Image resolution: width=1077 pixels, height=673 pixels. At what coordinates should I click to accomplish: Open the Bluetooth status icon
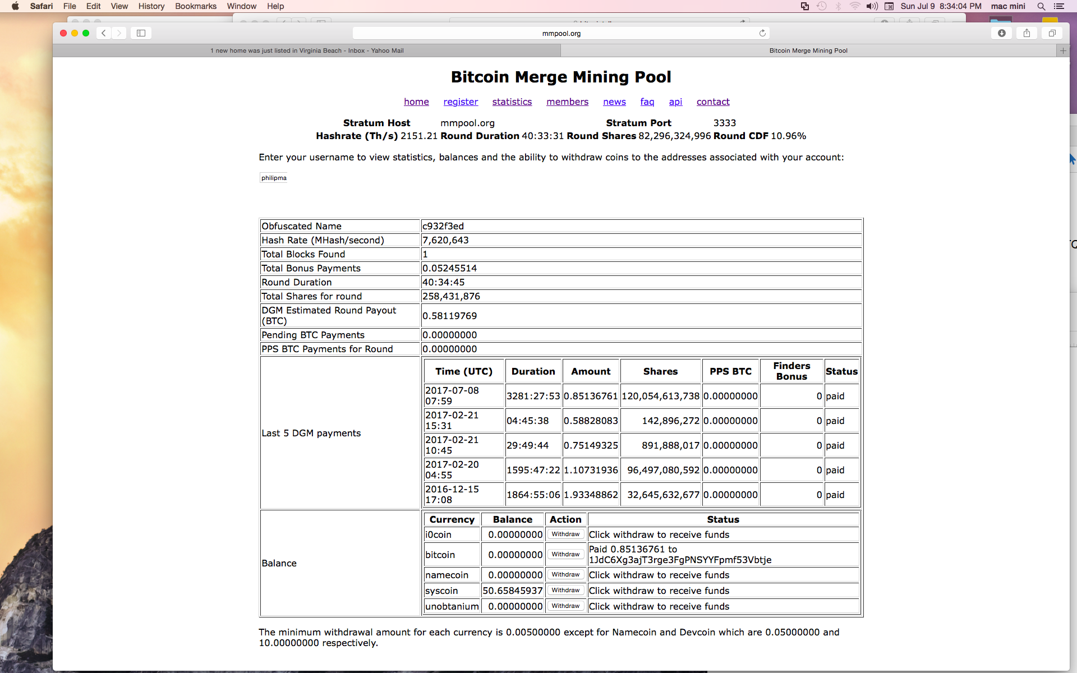tap(838, 6)
